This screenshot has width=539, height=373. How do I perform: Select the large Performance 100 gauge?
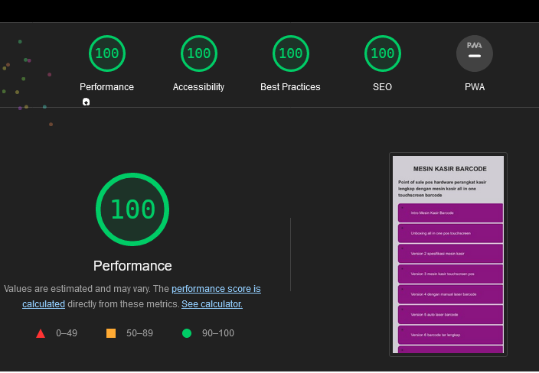pyautogui.click(x=132, y=209)
